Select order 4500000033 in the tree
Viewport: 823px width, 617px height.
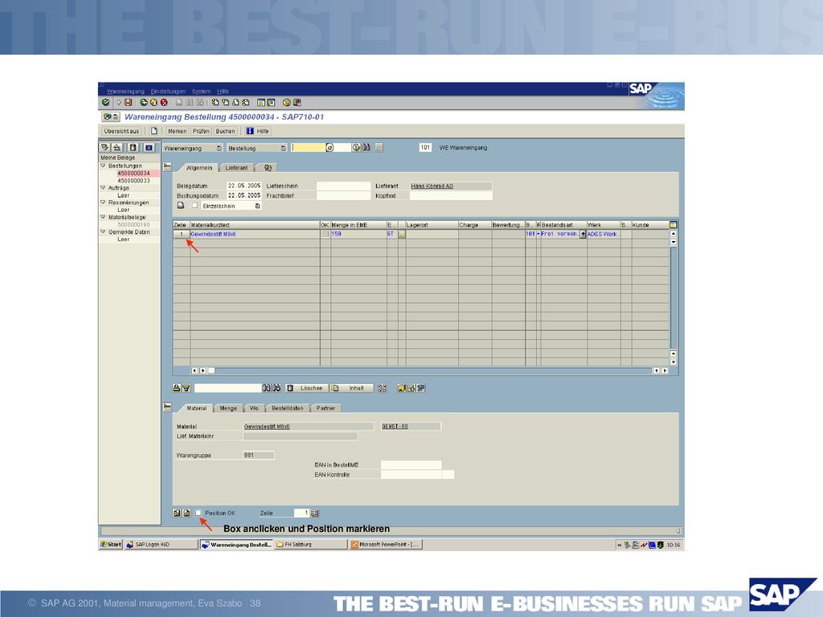tap(134, 181)
